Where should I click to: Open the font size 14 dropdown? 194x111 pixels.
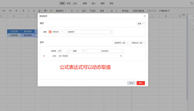coord(4,11)
